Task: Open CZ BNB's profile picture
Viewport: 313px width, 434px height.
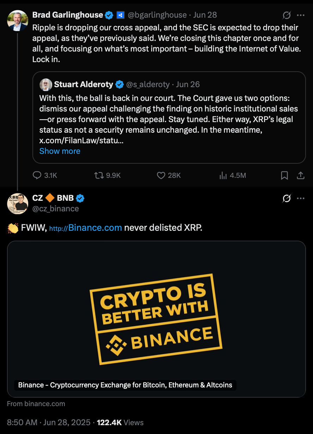Action: (18, 204)
